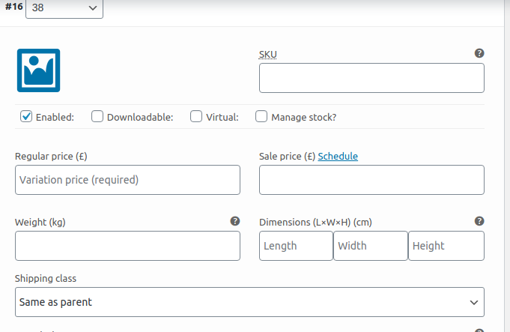510x332 pixels.
Task: Focus the Width dimension field
Action: click(370, 246)
